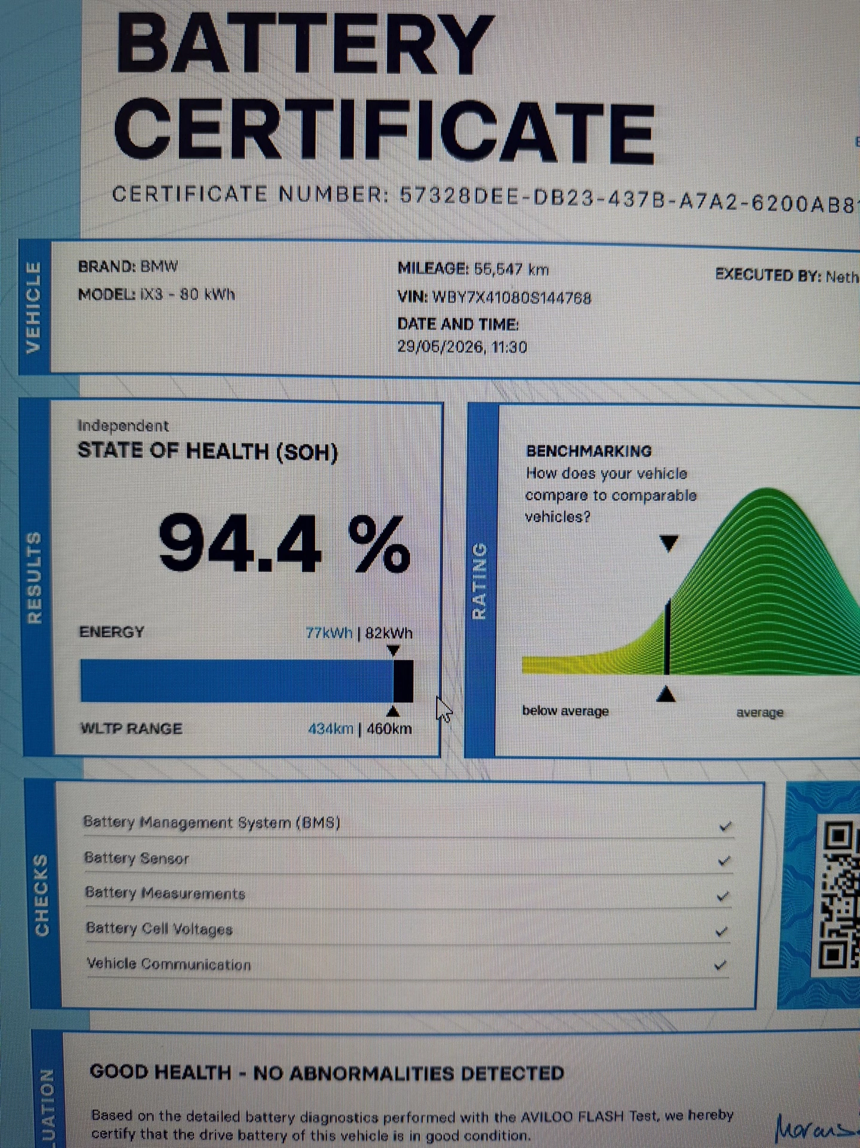Click the benchmarking question text
The width and height of the screenshot is (860, 1148).
pos(611,495)
